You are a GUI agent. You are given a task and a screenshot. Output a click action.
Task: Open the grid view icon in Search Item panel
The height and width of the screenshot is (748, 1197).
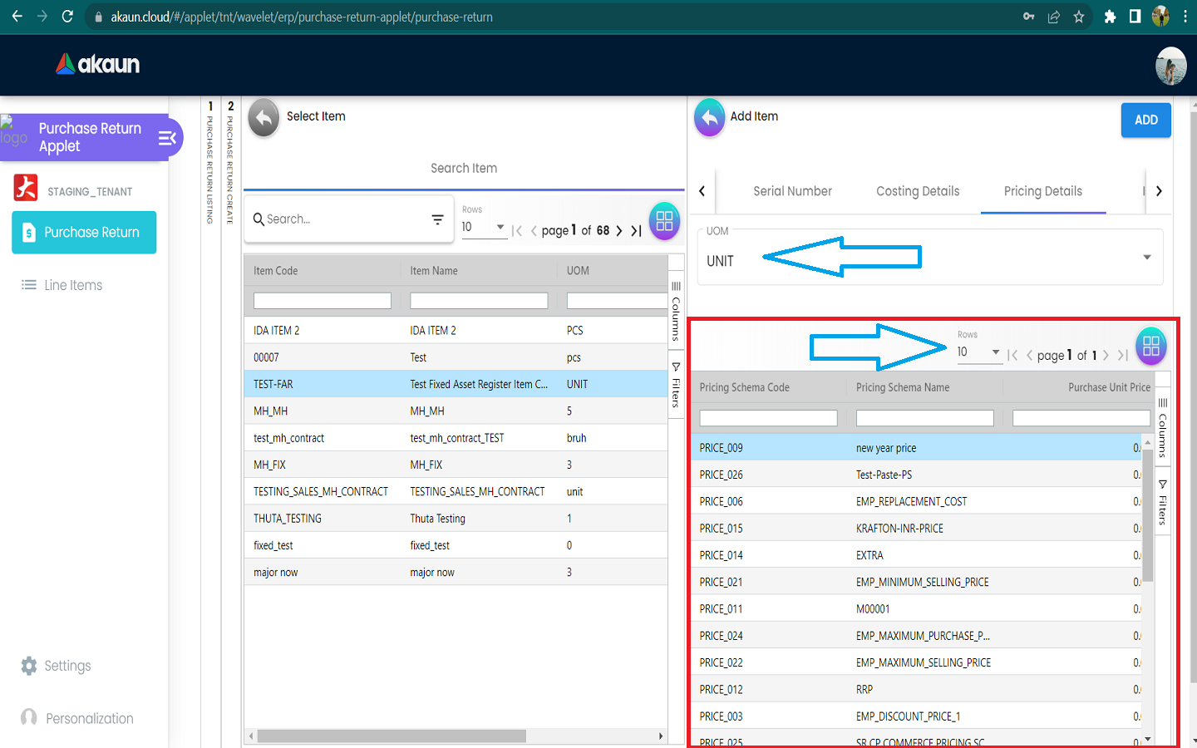(x=664, y=221)
